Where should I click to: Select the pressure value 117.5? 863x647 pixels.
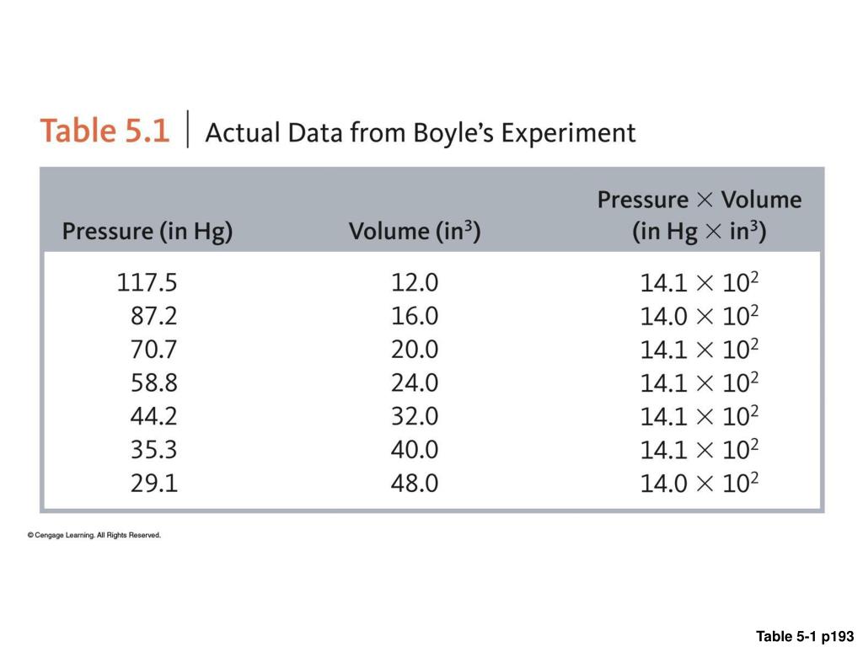click(147, 283)
